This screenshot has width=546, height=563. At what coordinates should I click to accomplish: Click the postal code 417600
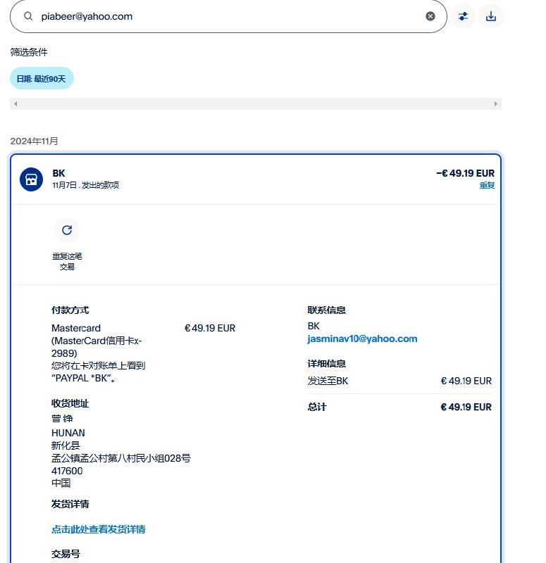pyautogui.click(x=67, y=471)
